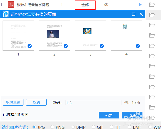Choose PNG output format
The height and width of the screenshot is (129, 161).
(x=52, y=127)
